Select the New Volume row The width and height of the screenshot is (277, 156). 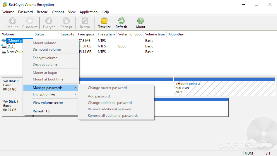coord(14,52)
